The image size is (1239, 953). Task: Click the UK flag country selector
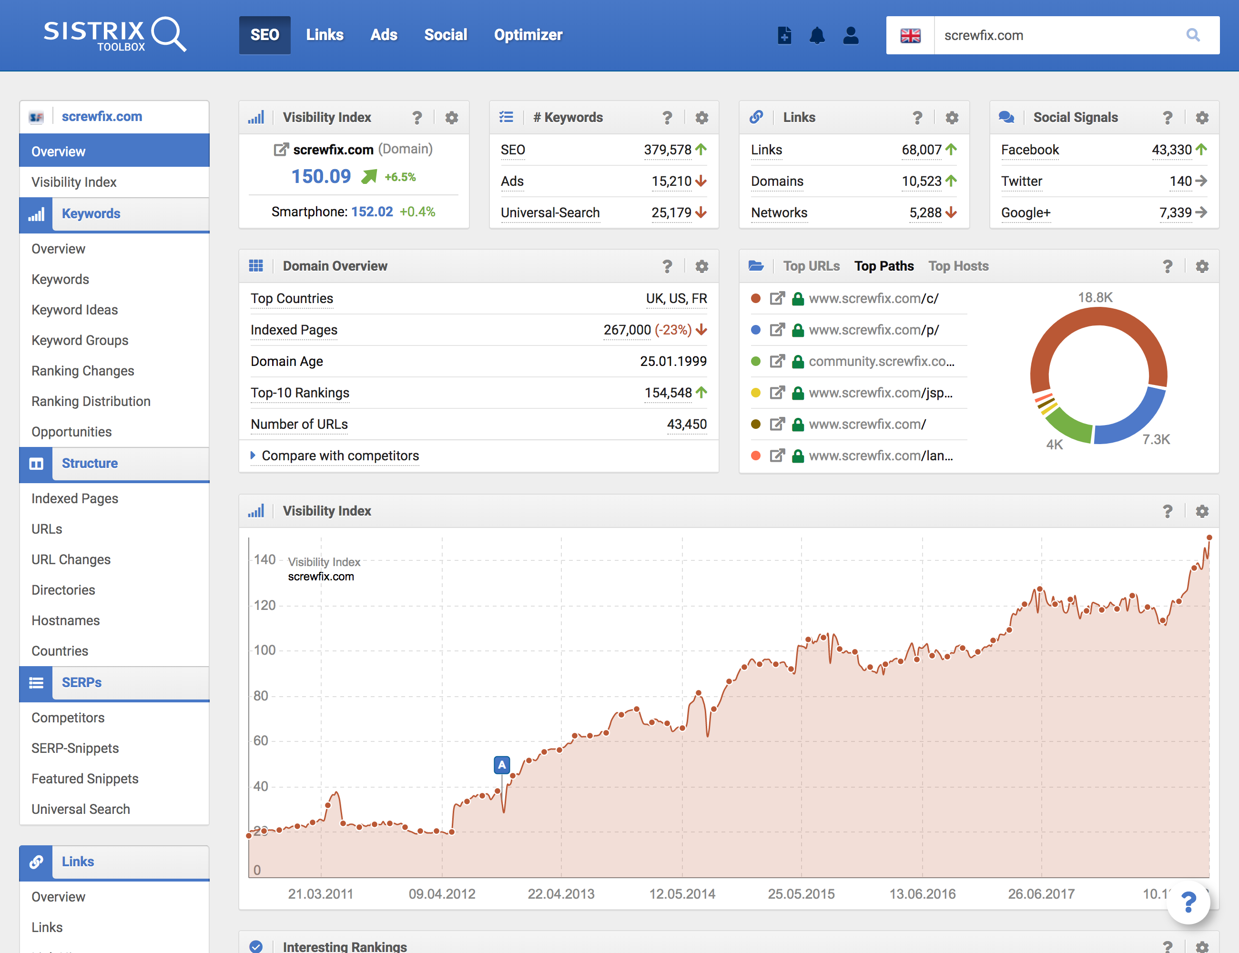coord(910,35)
